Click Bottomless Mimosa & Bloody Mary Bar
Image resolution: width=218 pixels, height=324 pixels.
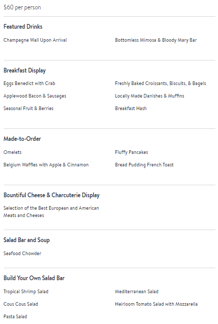point(156,40)
